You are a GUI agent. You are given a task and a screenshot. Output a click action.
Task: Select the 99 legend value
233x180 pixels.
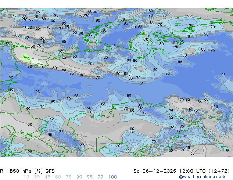pyautogui.click(x=100, y=177)
